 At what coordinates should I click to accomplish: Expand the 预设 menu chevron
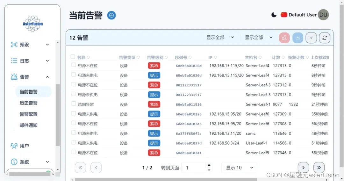[47, 45]
